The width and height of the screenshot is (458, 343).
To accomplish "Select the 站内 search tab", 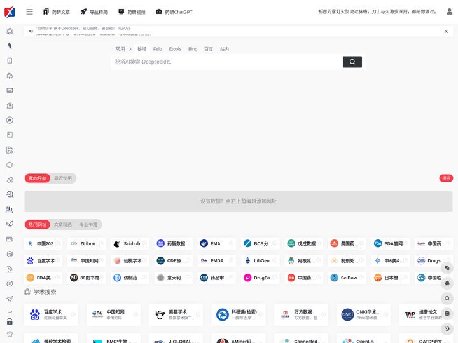I will tap(225, 49).
